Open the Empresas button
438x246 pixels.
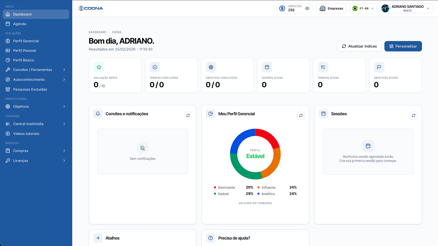pyautogui.click(x=331, y=9)
